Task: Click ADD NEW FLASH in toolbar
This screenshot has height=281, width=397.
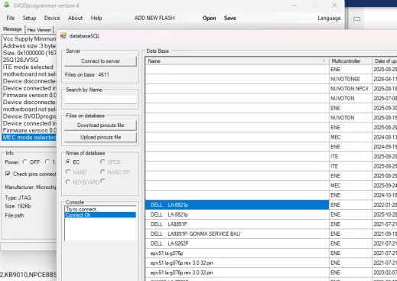Action: 155,18
